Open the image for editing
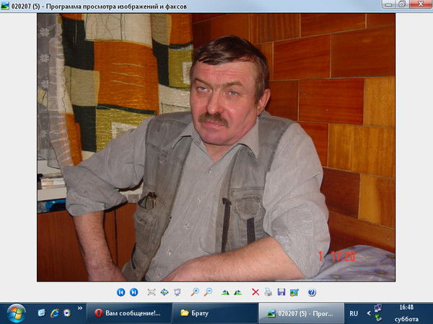The height and width of the screenshot is (324, 433). [294, 292]
